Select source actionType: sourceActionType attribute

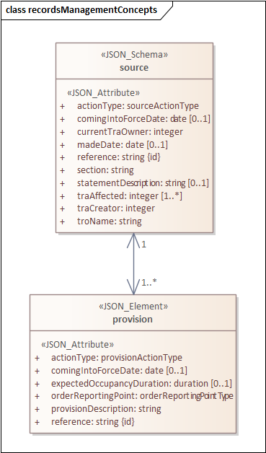click(x=138, y=106)
